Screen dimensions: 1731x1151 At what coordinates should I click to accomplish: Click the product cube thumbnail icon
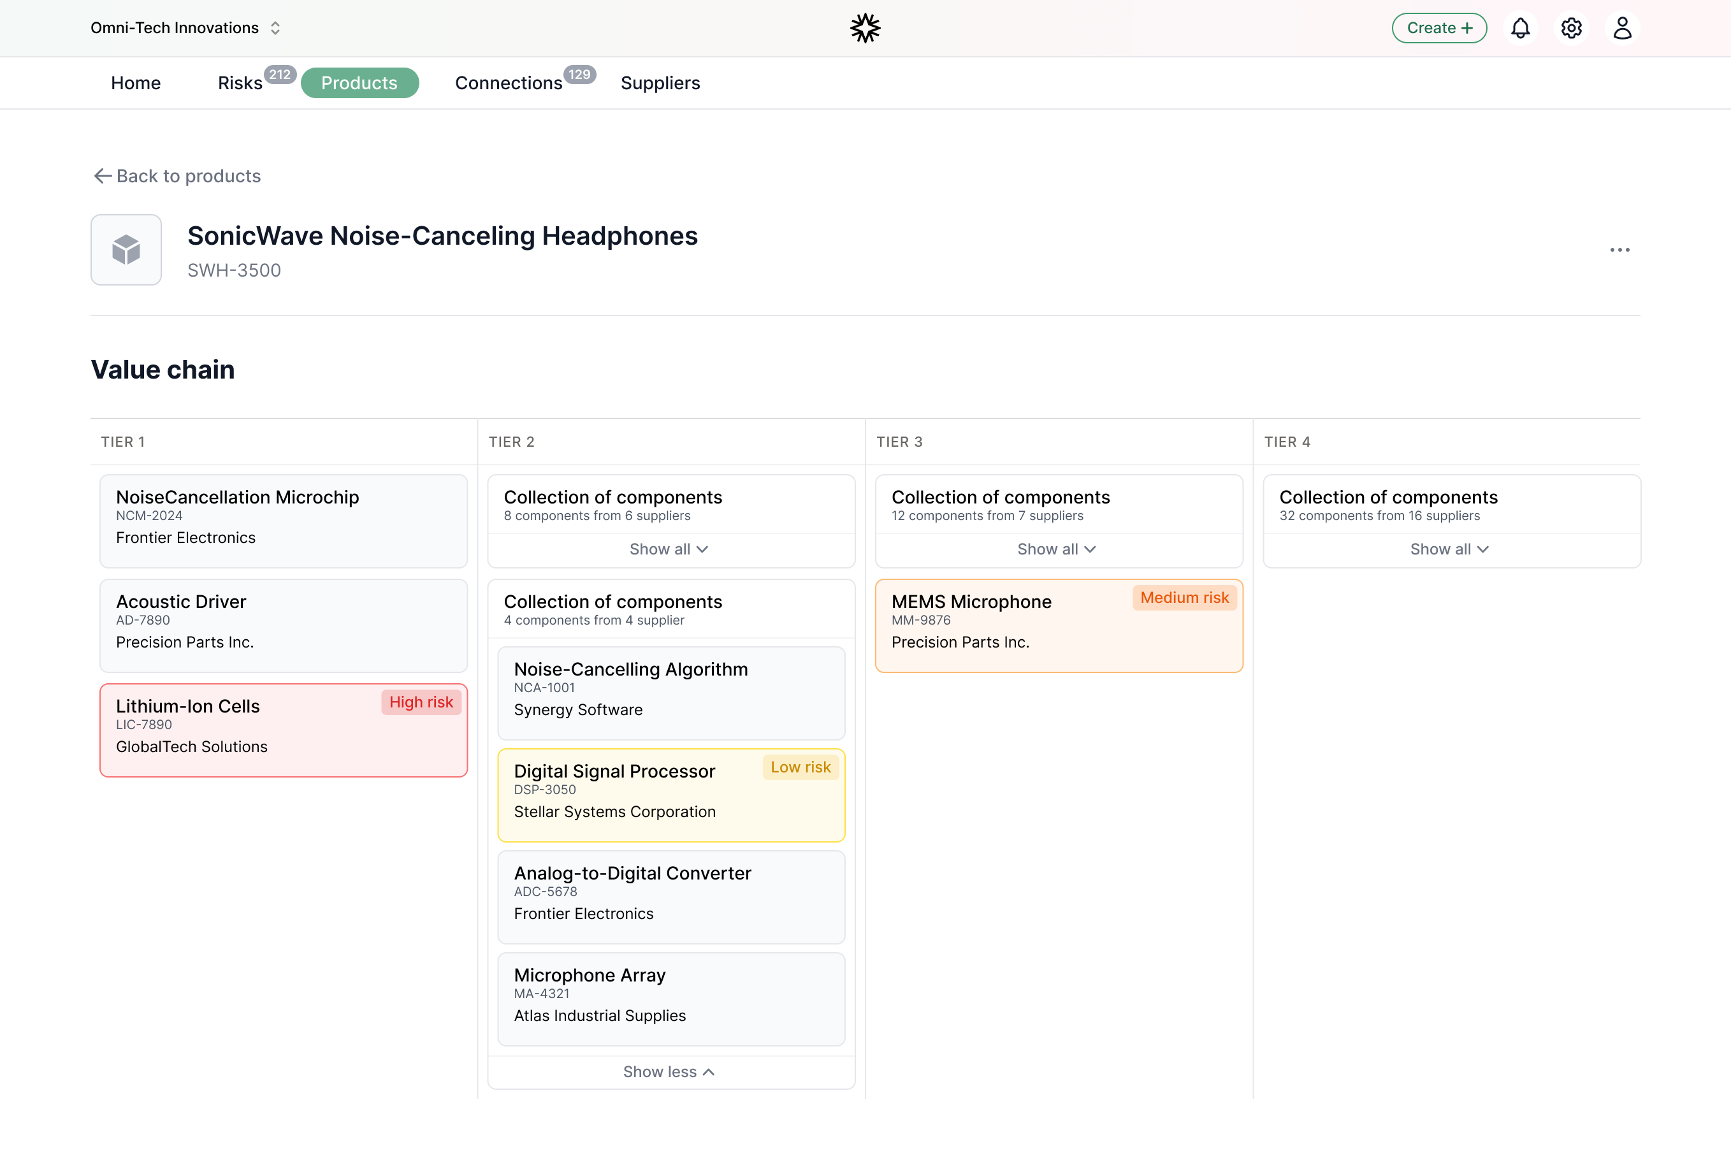pos(126,250)
